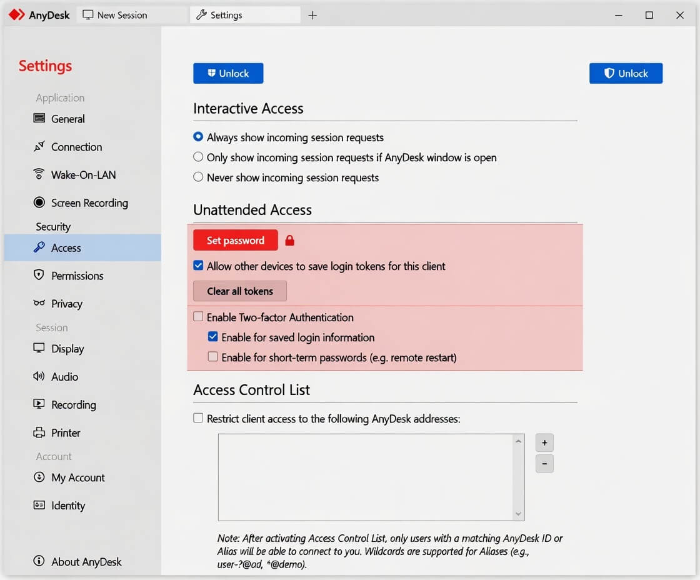
Task: Open Screen Recording settings section
Action: pos(82,202)
